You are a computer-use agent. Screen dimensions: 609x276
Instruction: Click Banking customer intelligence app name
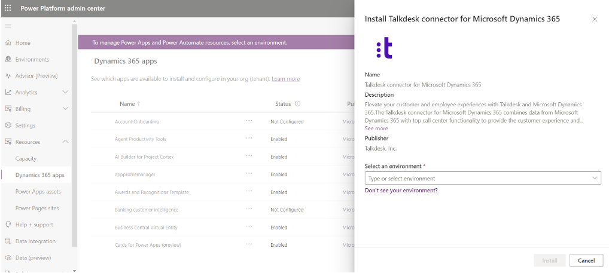pyautogui.click(x=147, y=210)
